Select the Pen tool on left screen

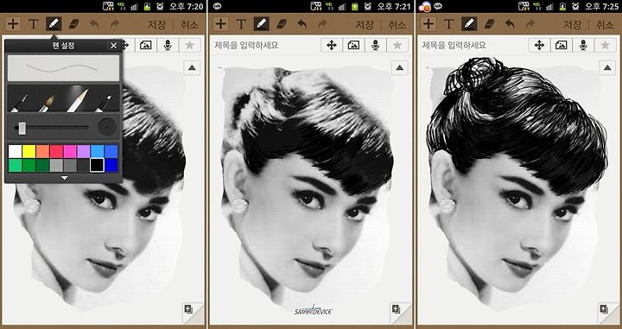54,24
